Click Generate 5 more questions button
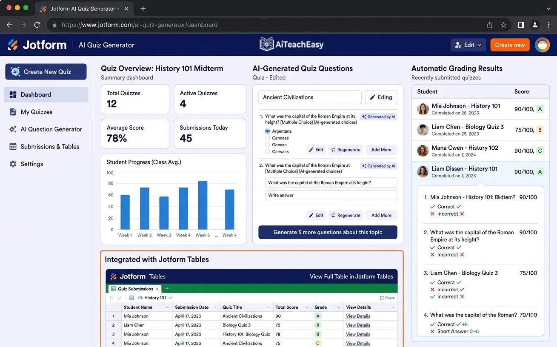This screenshot has height=347, width=557. pos(328,232)
